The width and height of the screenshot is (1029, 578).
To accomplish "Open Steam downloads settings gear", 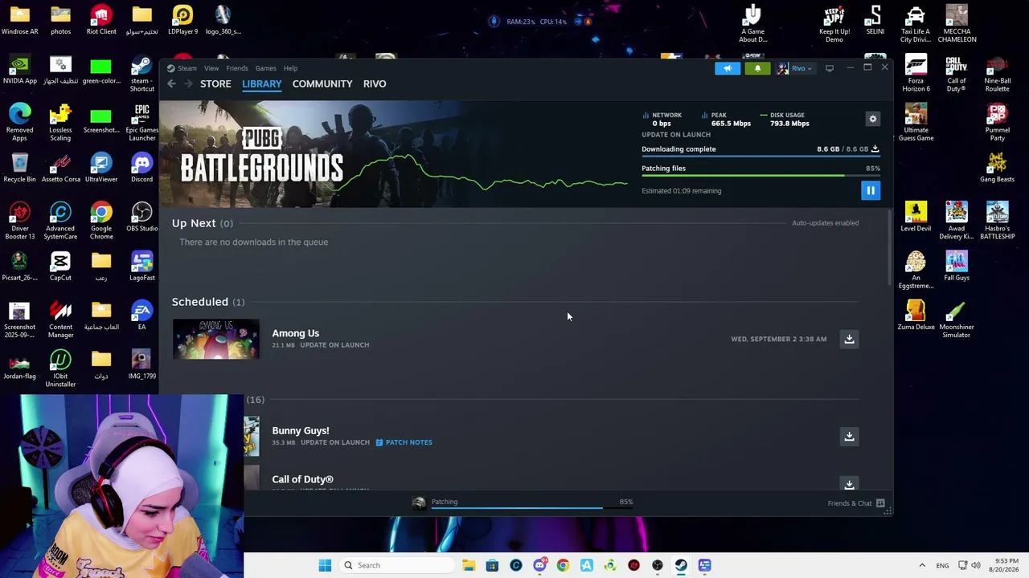I will 872,119.
